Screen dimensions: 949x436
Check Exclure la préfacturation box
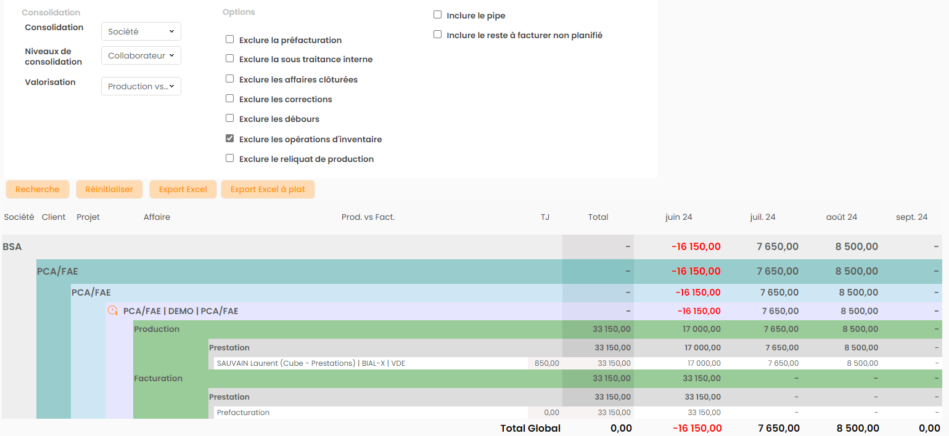coord(229,39)
